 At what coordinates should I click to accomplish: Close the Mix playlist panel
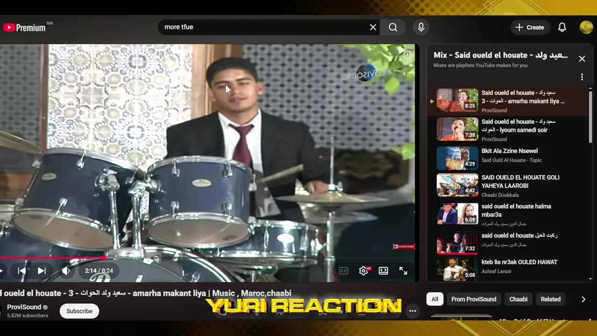pos(582,59)
